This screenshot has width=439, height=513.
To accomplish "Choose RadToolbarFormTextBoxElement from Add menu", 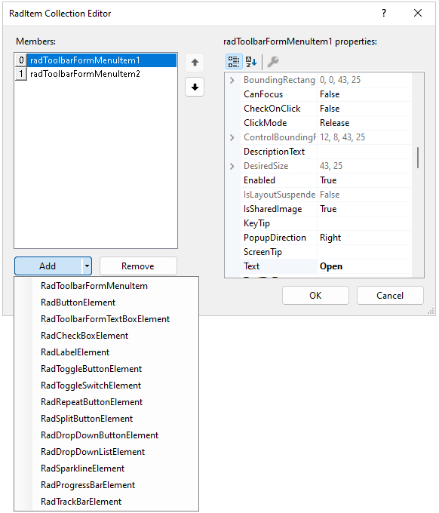I will [106, 319].
